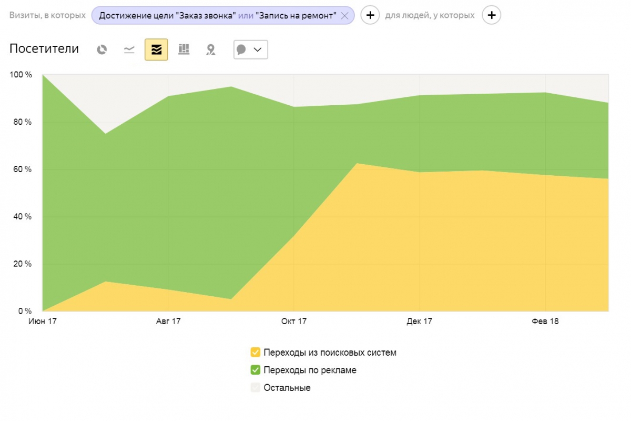Open the map chart view
Image resolution: width=631 pixels, height=421 pixels.
click(x=211, y=49)
